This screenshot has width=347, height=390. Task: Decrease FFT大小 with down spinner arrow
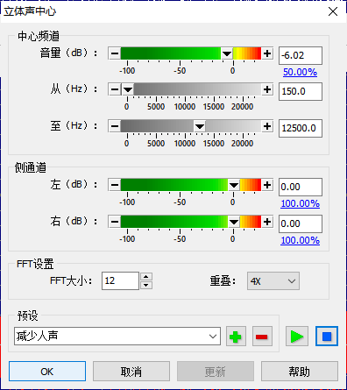click(x=146, y=285)
